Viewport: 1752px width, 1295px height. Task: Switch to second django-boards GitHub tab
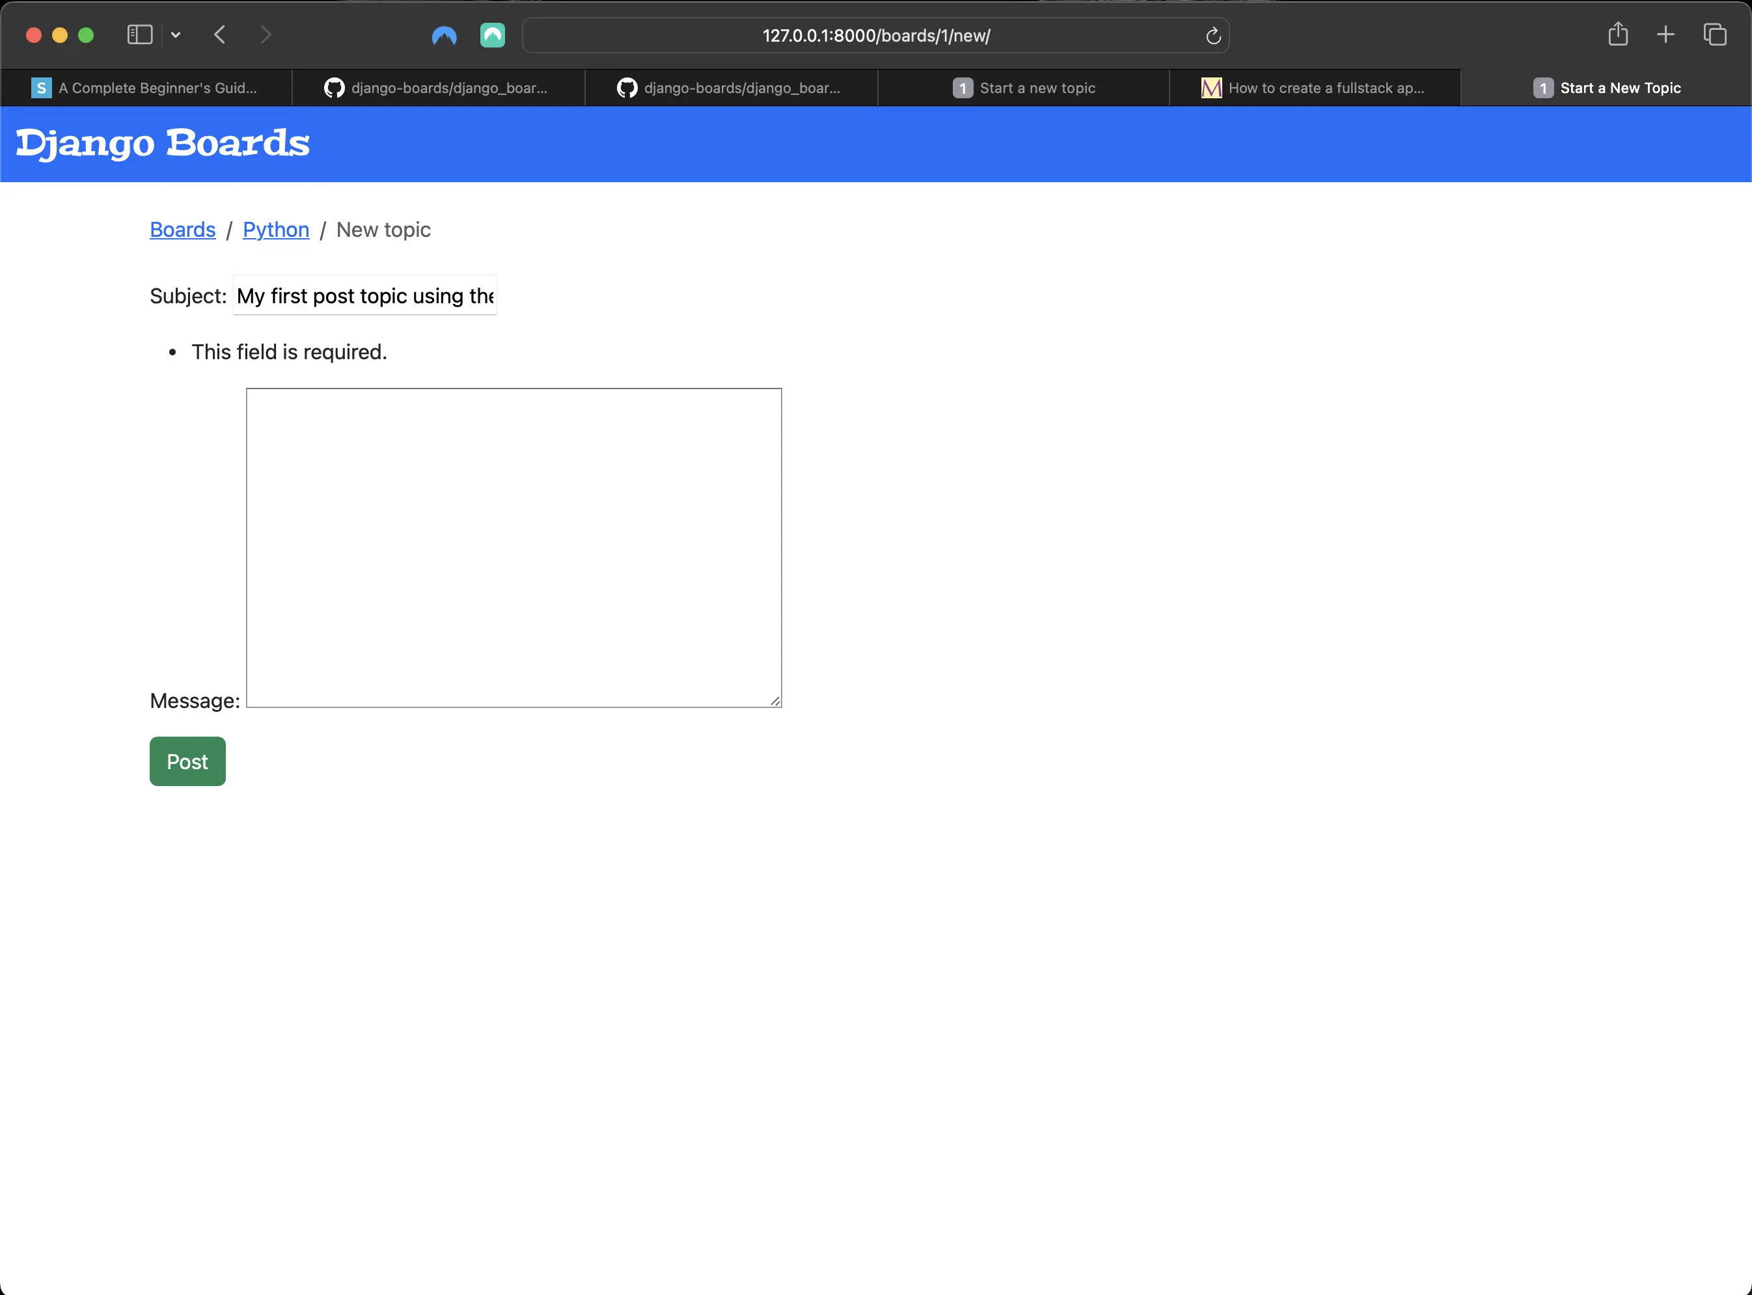pyautogui.click(x=731, y=88)
